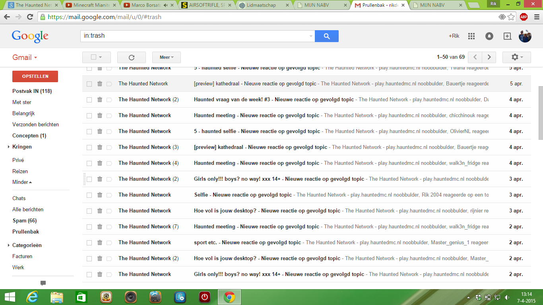Show hidden tray icons arrow

pos(468,297)
